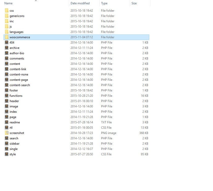Toggle sort direction arrow above Name
The image size is (213, 191).
point(36,1)
